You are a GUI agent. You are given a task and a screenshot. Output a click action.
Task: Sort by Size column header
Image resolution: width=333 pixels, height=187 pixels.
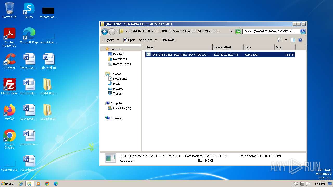click(x=285, y=47)
